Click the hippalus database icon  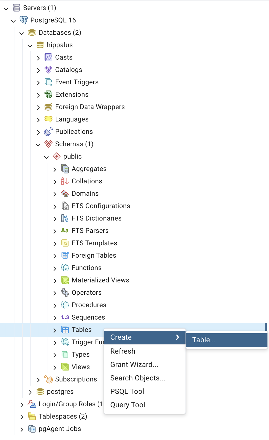point(40,45)
